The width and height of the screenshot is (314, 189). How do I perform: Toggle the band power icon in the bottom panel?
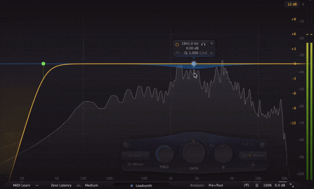[x=126, y=144]
